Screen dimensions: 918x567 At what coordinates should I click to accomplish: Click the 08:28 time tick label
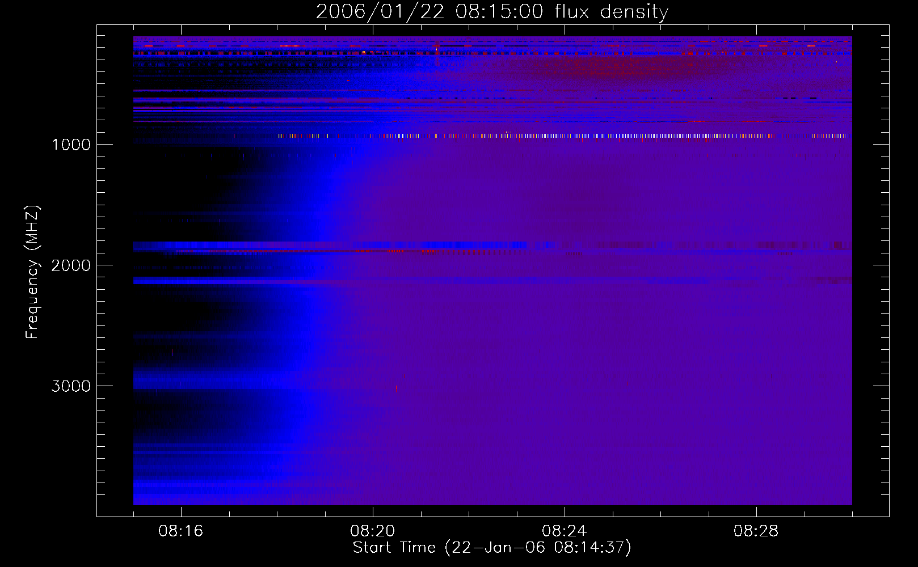coord(756,531)
